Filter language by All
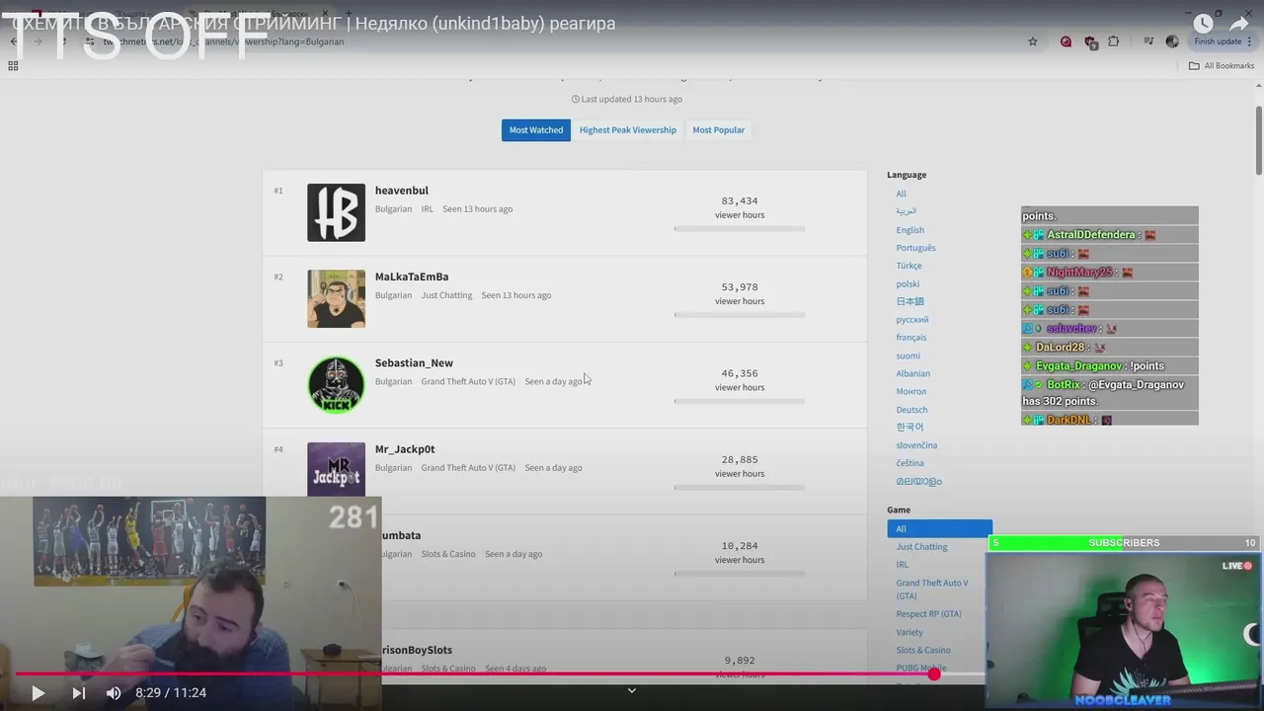 pos(901,194)
